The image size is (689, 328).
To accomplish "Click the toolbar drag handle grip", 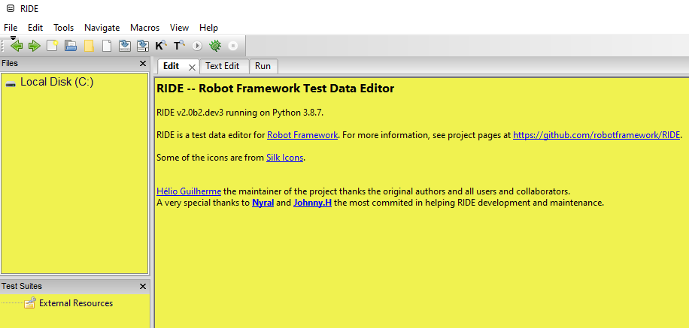I will click(x=3, y=46).
